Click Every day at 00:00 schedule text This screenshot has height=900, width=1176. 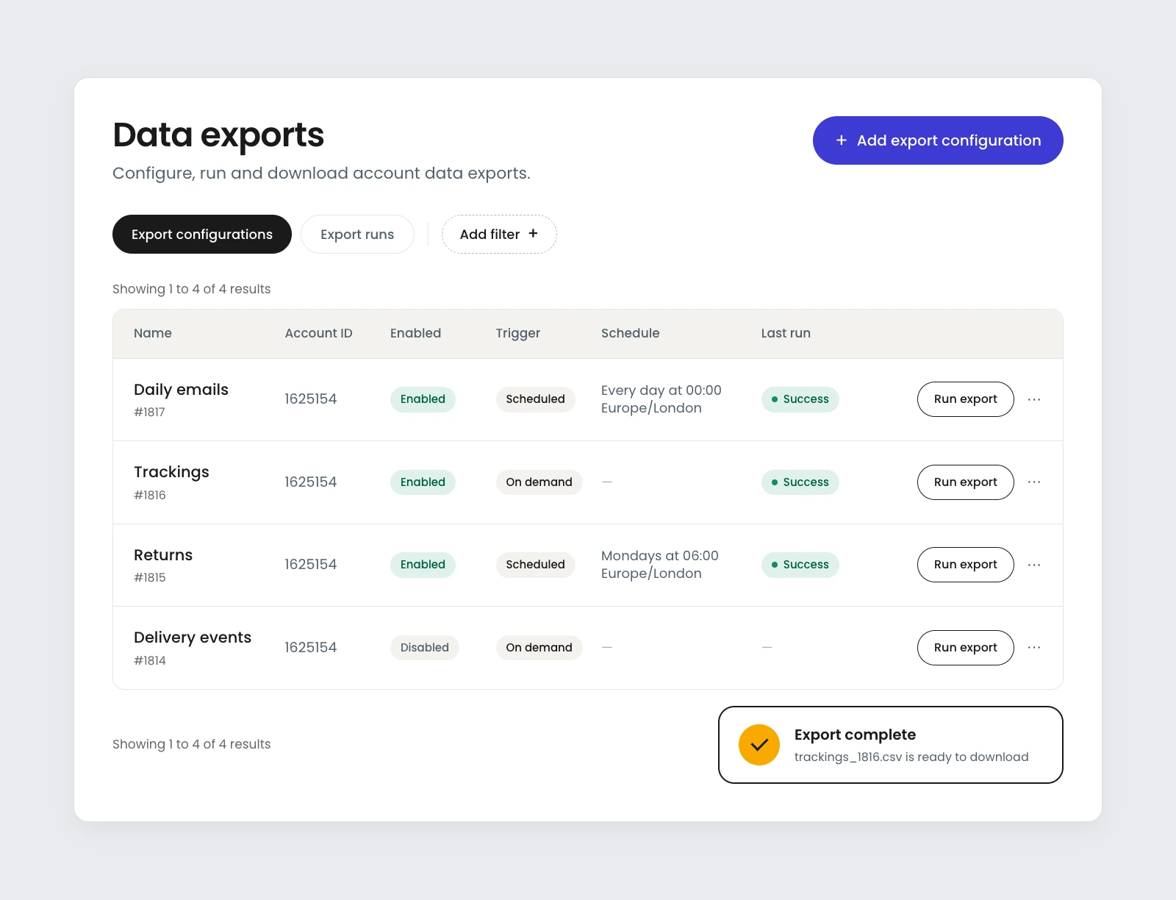661,390
